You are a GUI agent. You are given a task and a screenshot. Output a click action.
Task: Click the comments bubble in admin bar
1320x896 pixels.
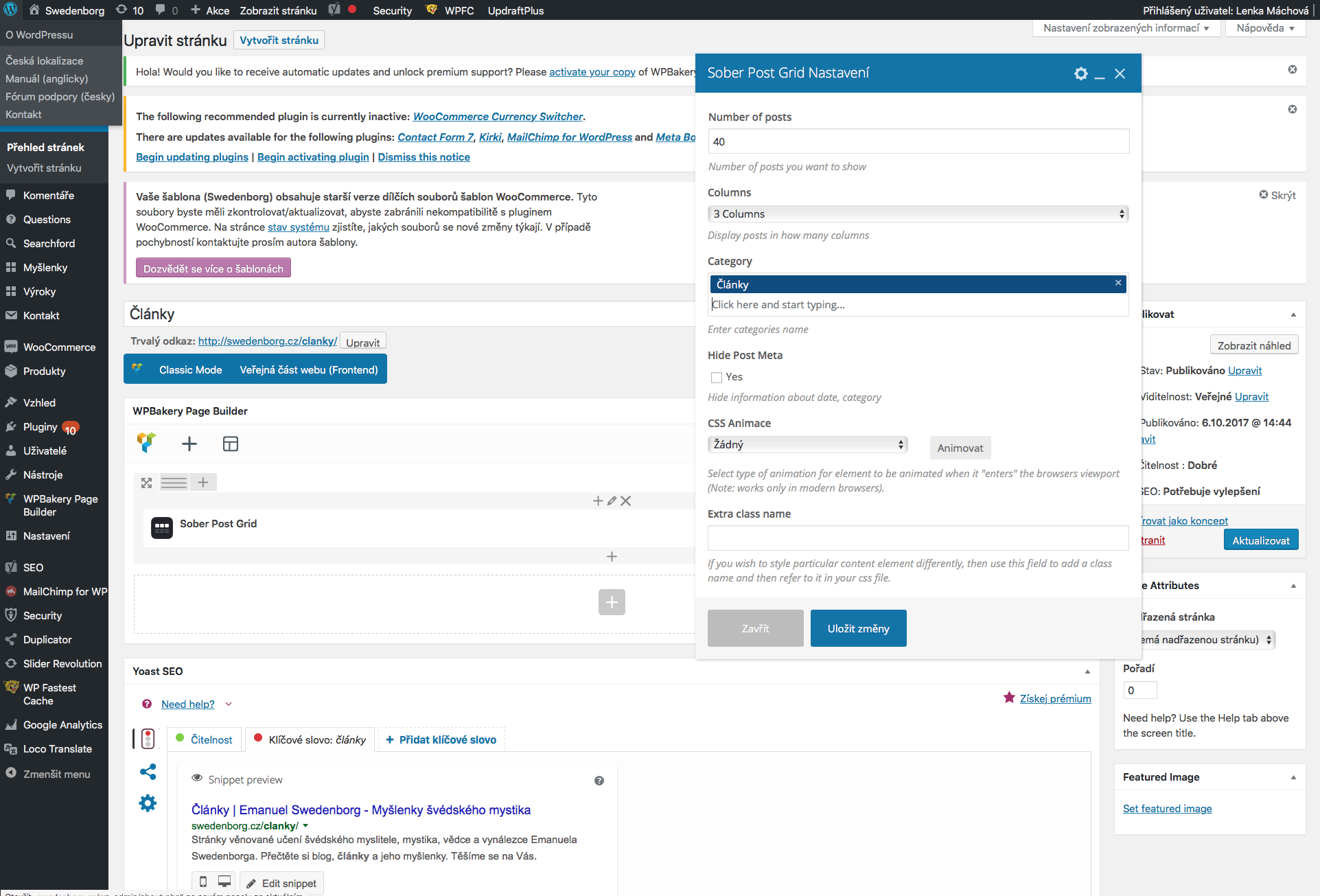click(167, 10)
